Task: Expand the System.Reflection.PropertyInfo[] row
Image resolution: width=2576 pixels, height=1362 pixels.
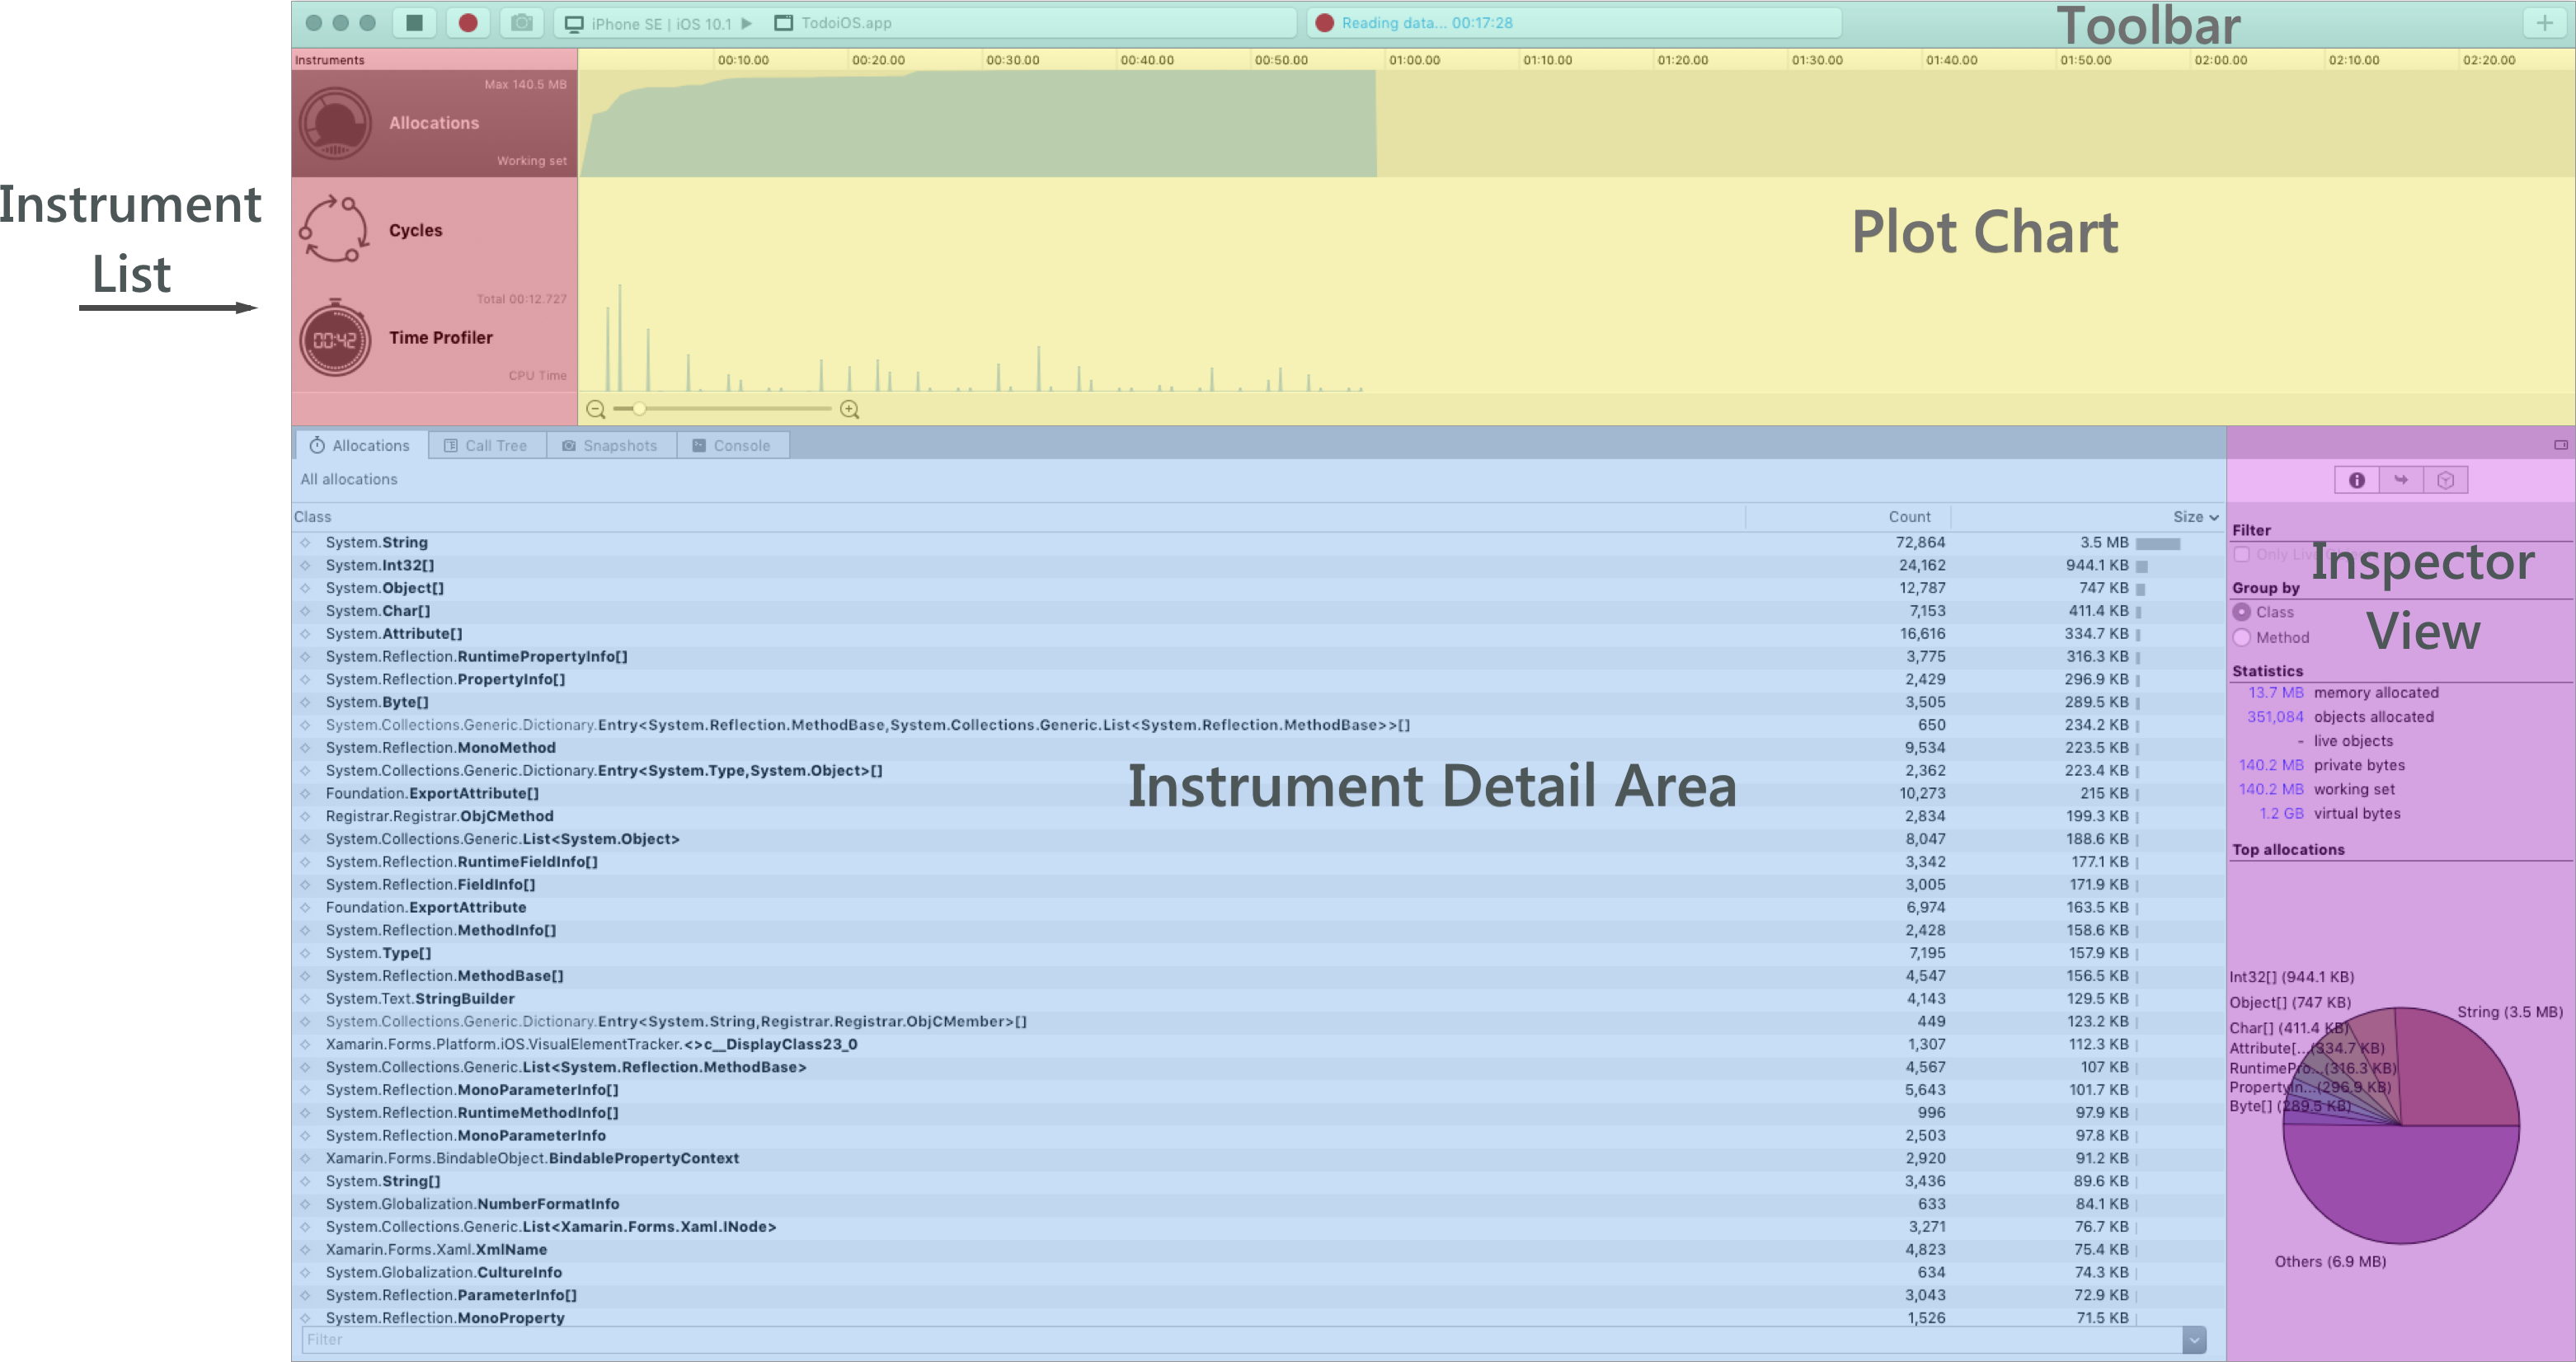Action: coord(305,679)
